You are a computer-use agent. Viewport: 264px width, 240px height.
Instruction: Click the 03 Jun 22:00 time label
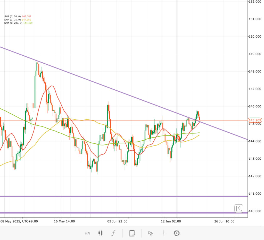[x=117, y=221]
